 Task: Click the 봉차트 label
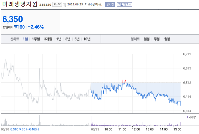135,39
